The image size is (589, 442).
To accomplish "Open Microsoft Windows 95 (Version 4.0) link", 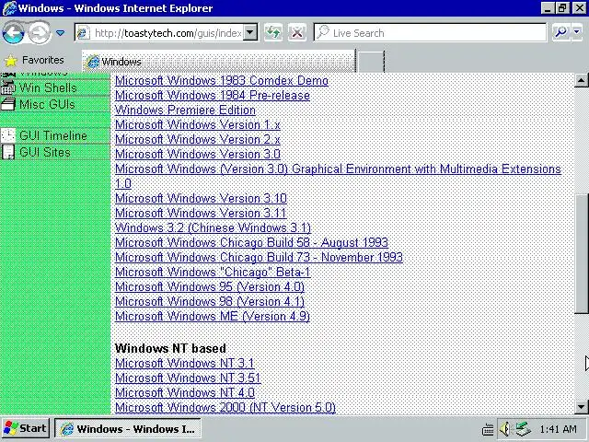I will click(x=210, y=286).
